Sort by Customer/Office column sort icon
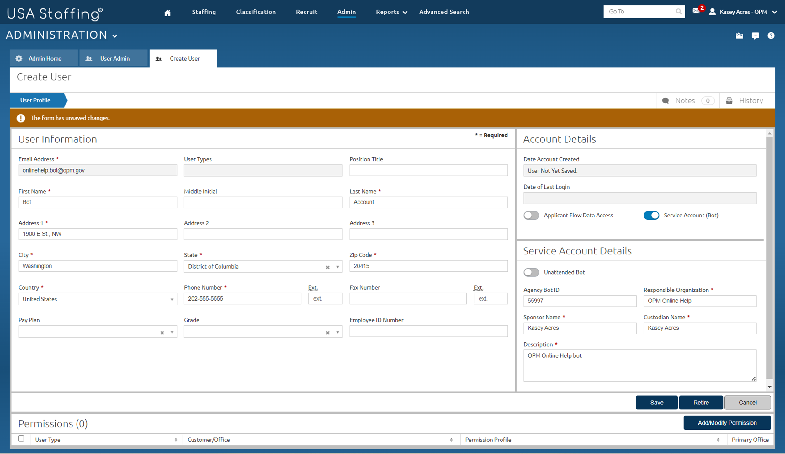Screen dimensions: 785x454 point(451,440)
